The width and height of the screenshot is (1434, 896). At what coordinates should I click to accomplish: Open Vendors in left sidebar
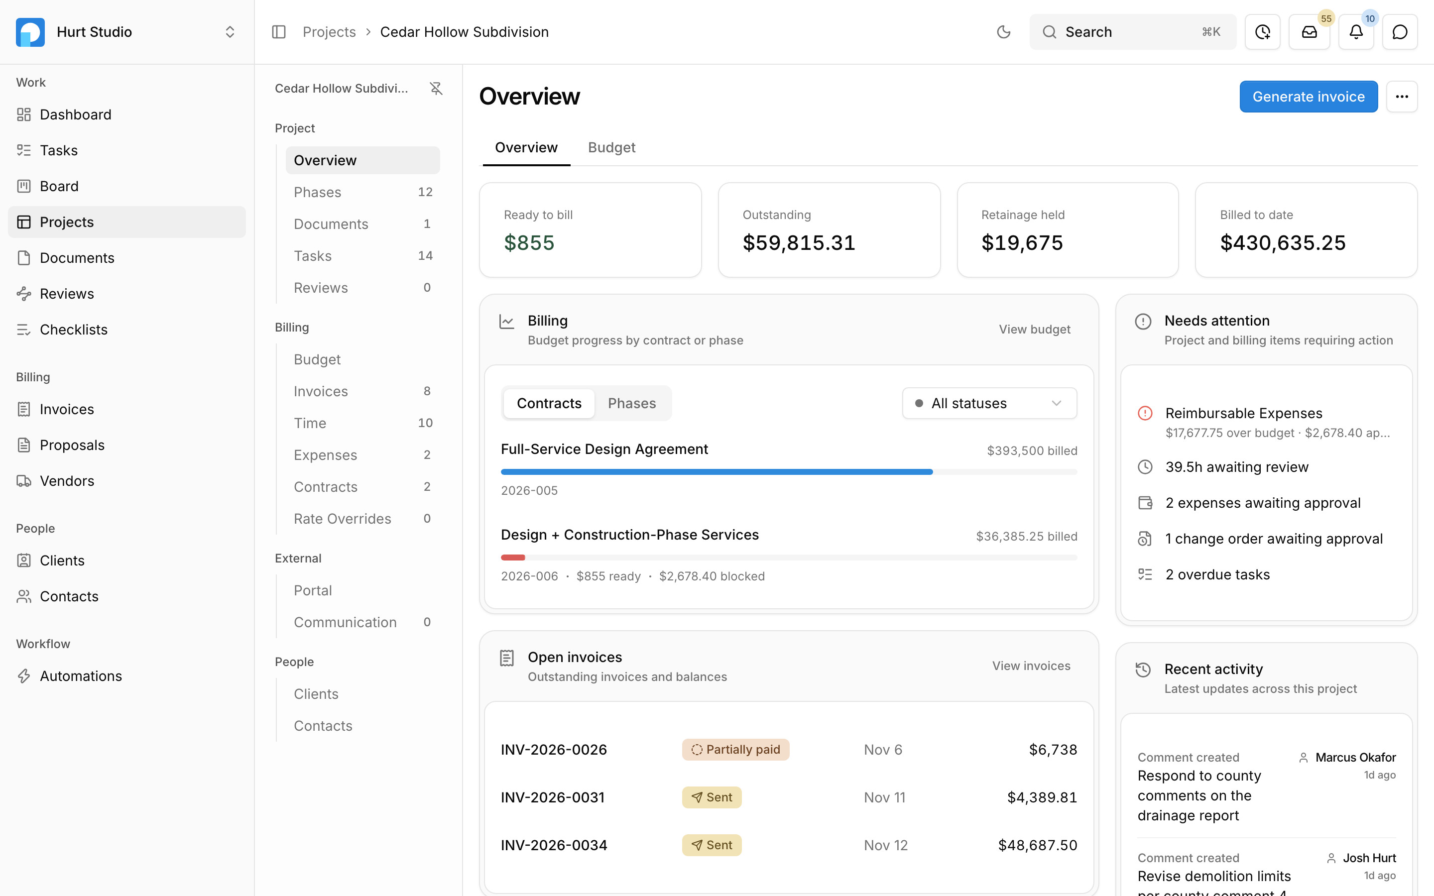tap(127, 480)
